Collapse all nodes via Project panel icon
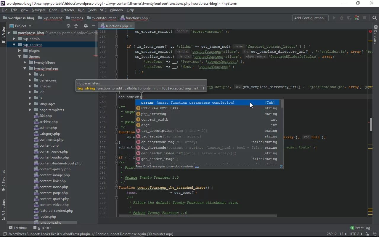379x237 pixels. tap(76, 26)
